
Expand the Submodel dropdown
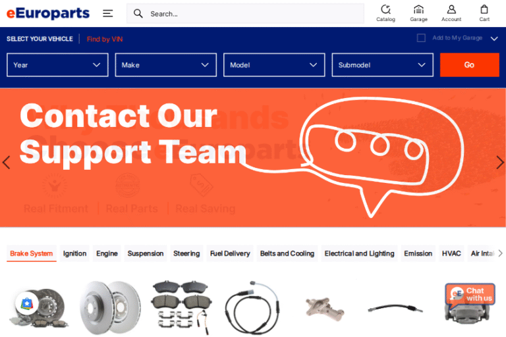(382, 65)
